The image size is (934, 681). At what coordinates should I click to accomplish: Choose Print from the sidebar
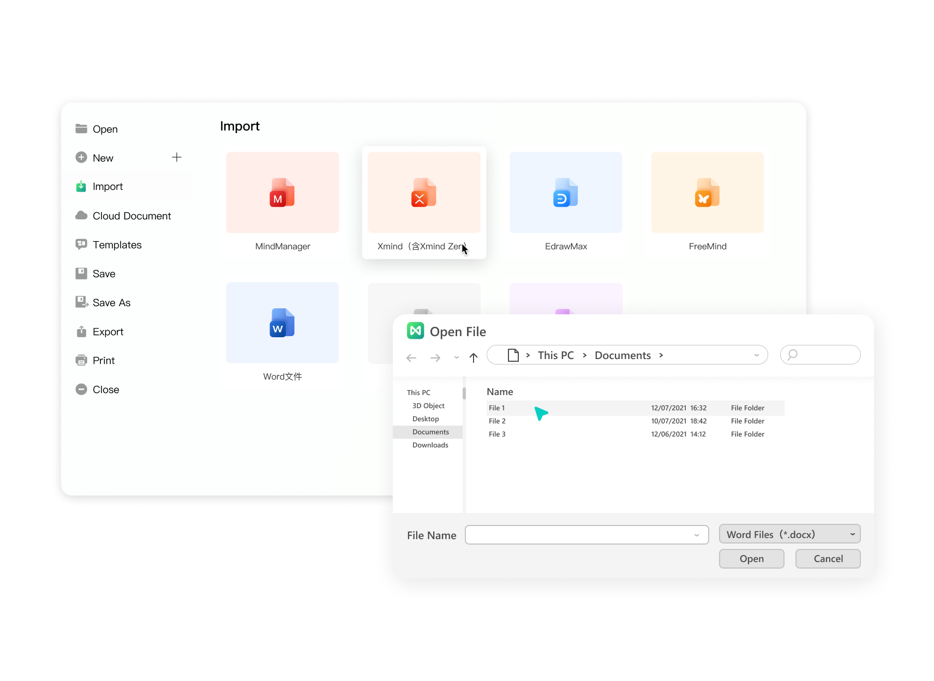[104, 361]
